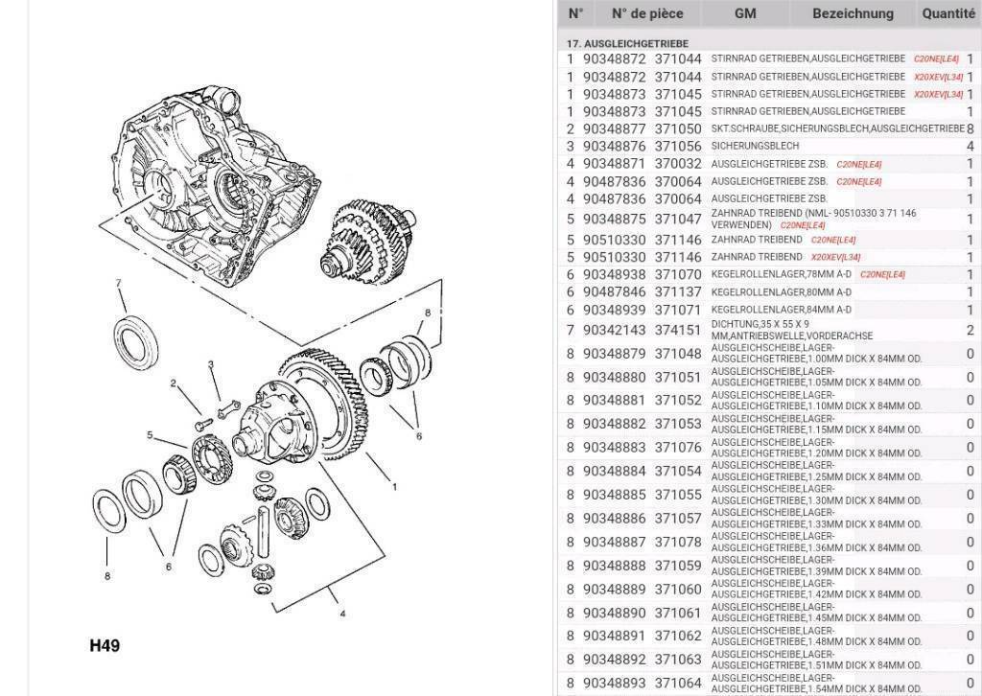Click the shaft seal labeled 7 in diagram
This screenshot has height=696, width=982.
coord(136,343)
